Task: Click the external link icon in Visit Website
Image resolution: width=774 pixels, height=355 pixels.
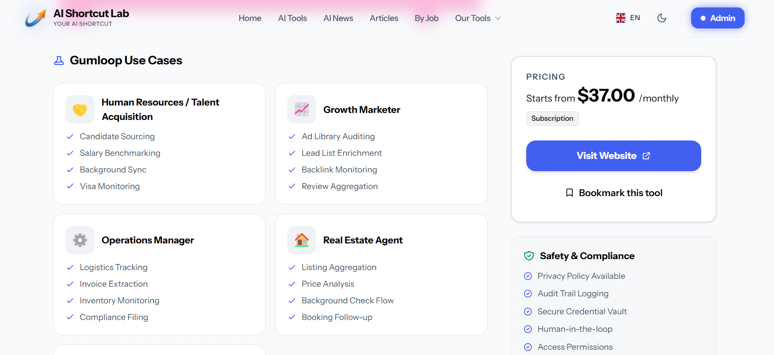Action: (646, 156)
